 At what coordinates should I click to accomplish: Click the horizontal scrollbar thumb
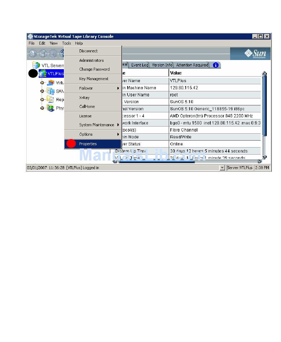pos(157,161)
